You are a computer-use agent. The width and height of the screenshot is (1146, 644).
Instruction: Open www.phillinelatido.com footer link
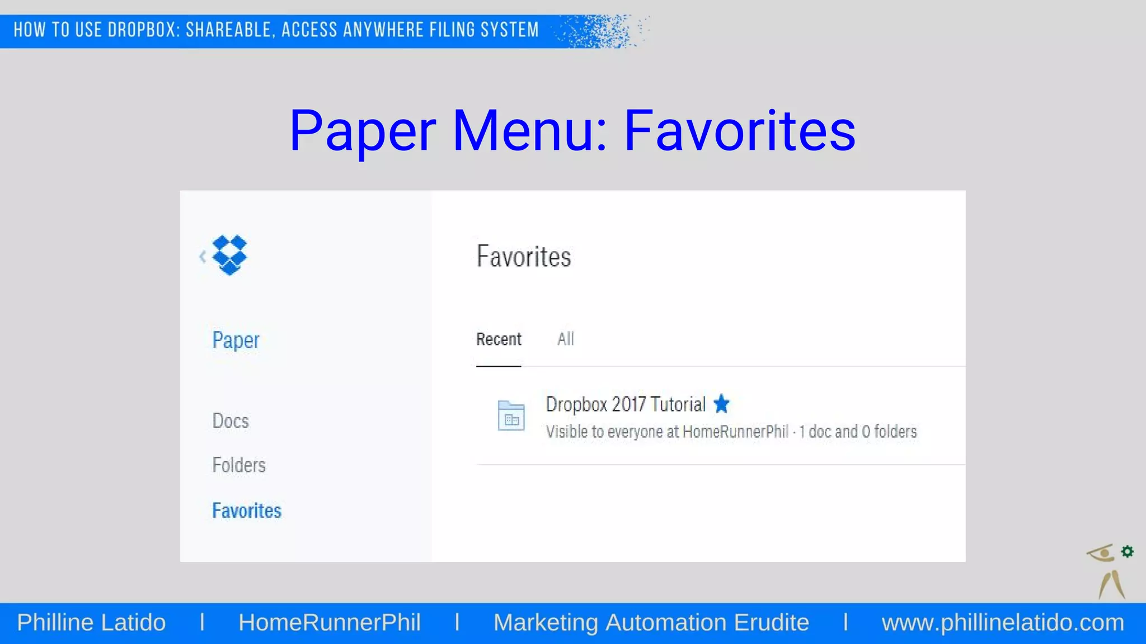click(1003, 623)
